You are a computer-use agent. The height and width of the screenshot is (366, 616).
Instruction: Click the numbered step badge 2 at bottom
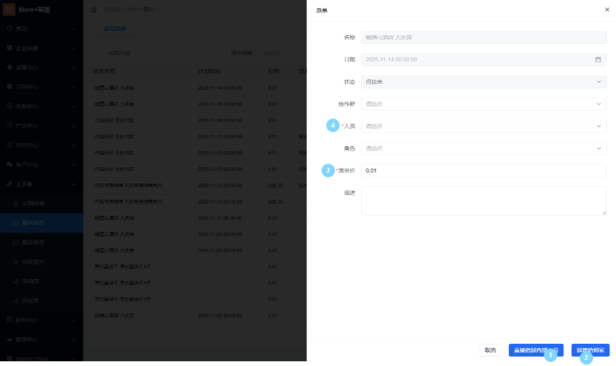coord(586,358)
